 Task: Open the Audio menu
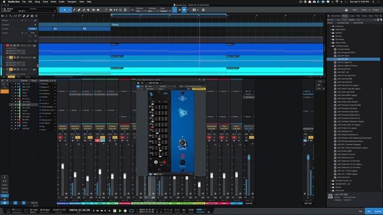(62, 2)
